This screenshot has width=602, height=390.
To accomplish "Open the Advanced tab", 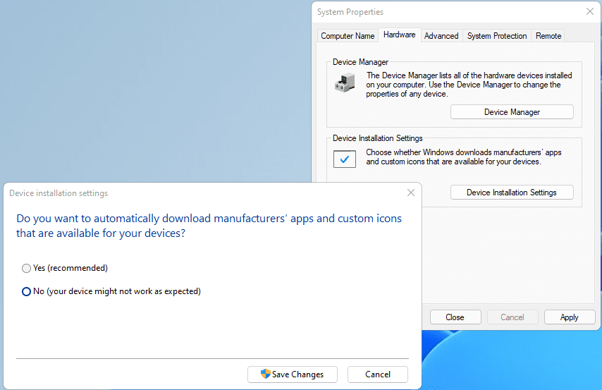I will click(x=441, y=36).
